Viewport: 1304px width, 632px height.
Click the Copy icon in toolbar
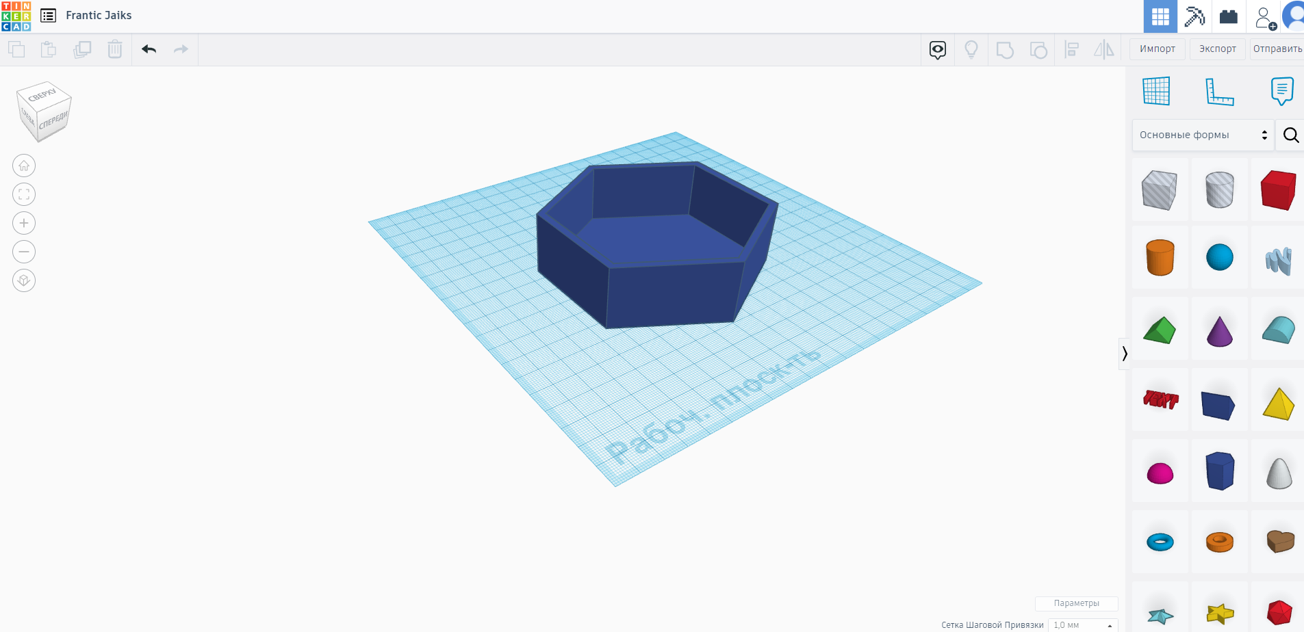point(16,49)
